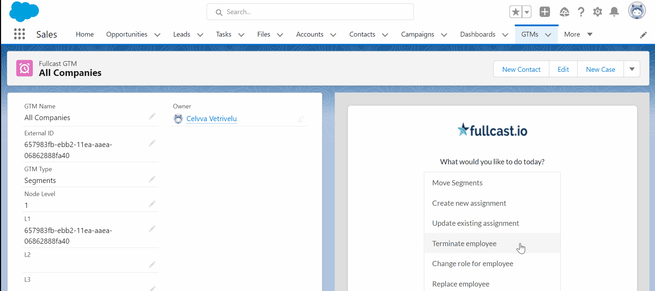Open the Help question mark icon
Screen dimensions: 655x291
point(581,12)
